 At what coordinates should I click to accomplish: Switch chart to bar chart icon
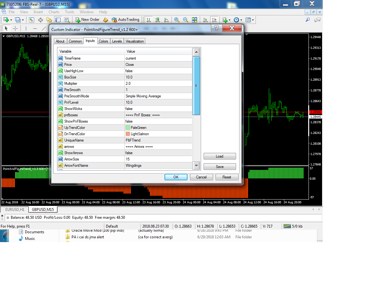tap(149, 20)
